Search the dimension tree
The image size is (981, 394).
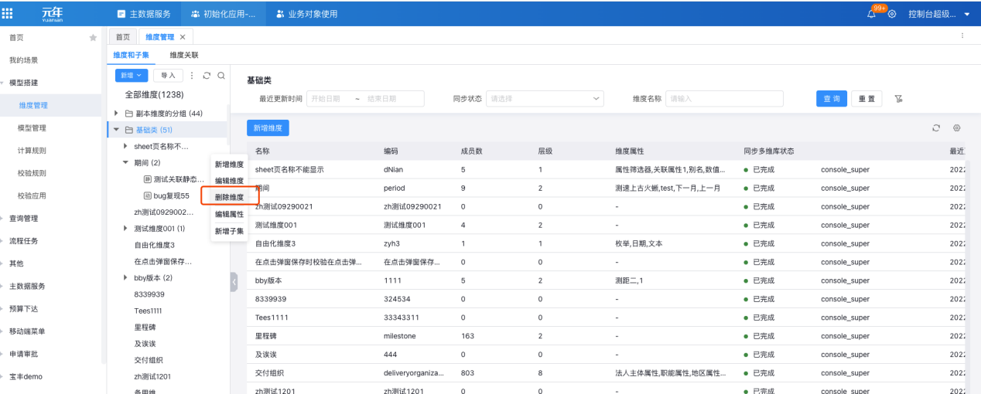pos(220,75)
